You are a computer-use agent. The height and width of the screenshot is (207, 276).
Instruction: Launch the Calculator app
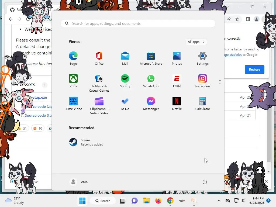pos(203,104)
